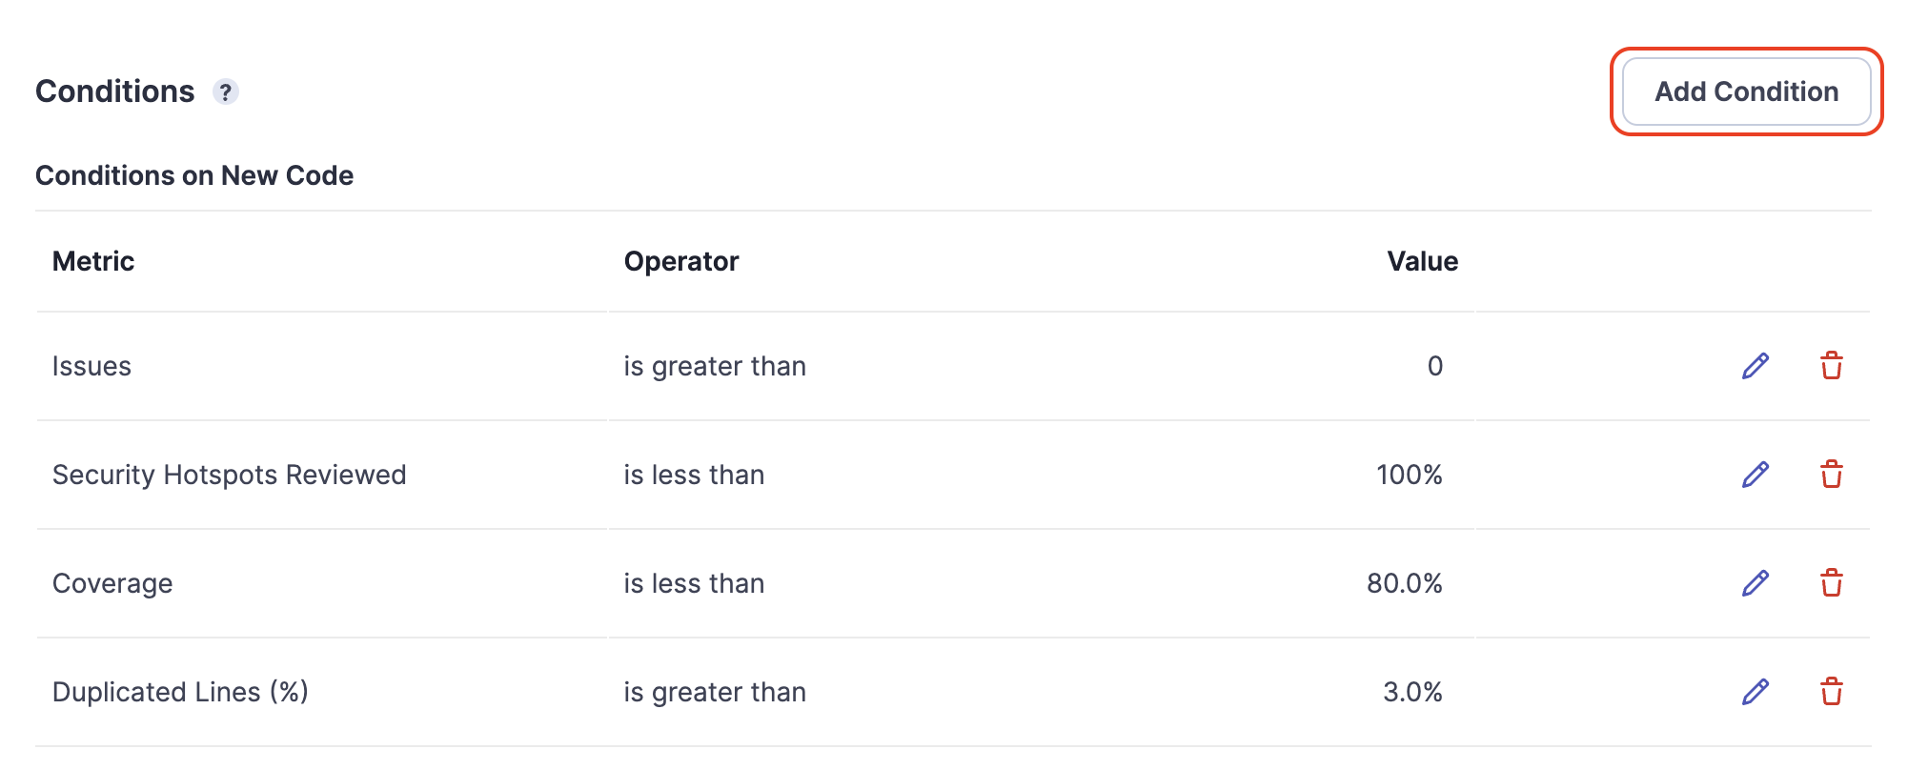1908x770 pixels.
Task: Delete the Security Hotspots Reviewed condition
Action: (x=1831, y=475)
